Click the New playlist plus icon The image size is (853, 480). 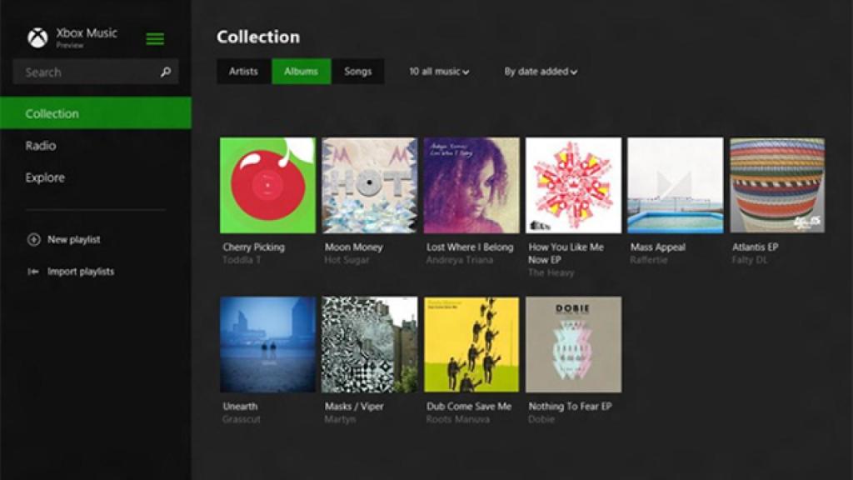coord(32,239)
